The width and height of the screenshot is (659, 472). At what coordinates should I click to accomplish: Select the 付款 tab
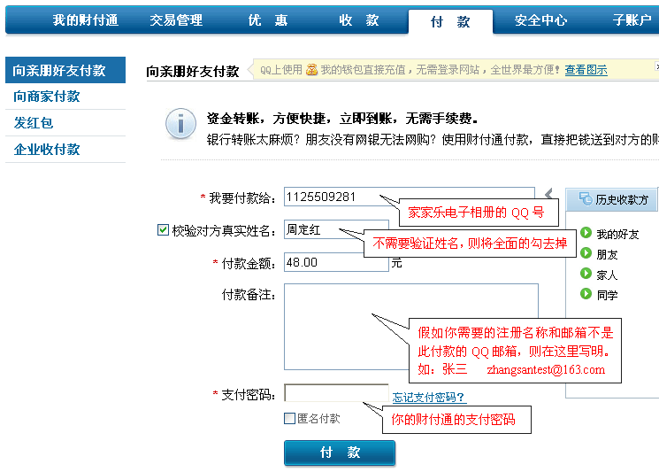450,21
